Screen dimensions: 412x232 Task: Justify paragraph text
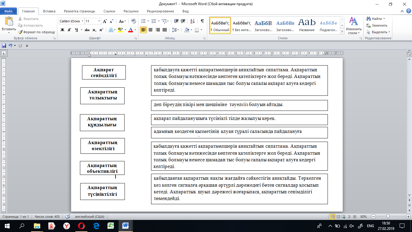165,30
